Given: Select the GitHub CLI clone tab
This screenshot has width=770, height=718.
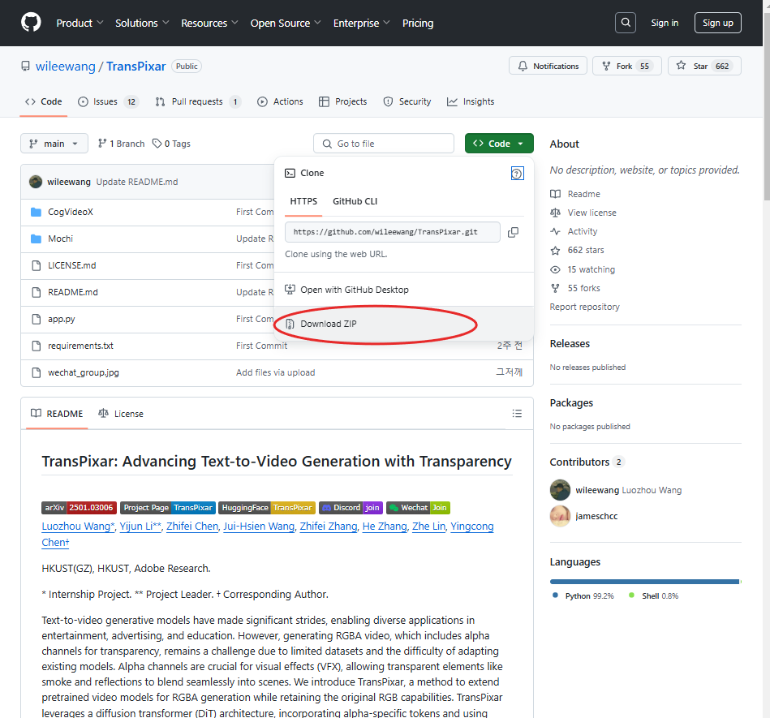Looking at the screenshot, I should [355, 201].
